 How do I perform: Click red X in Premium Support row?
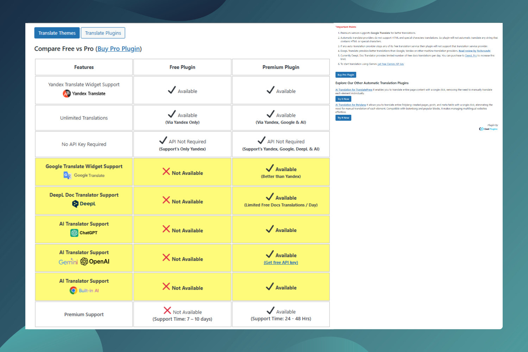167,310
